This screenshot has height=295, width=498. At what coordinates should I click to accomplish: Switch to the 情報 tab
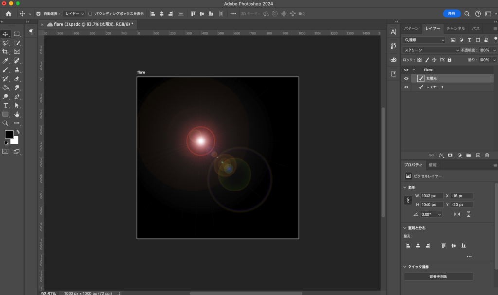[432, 165]
